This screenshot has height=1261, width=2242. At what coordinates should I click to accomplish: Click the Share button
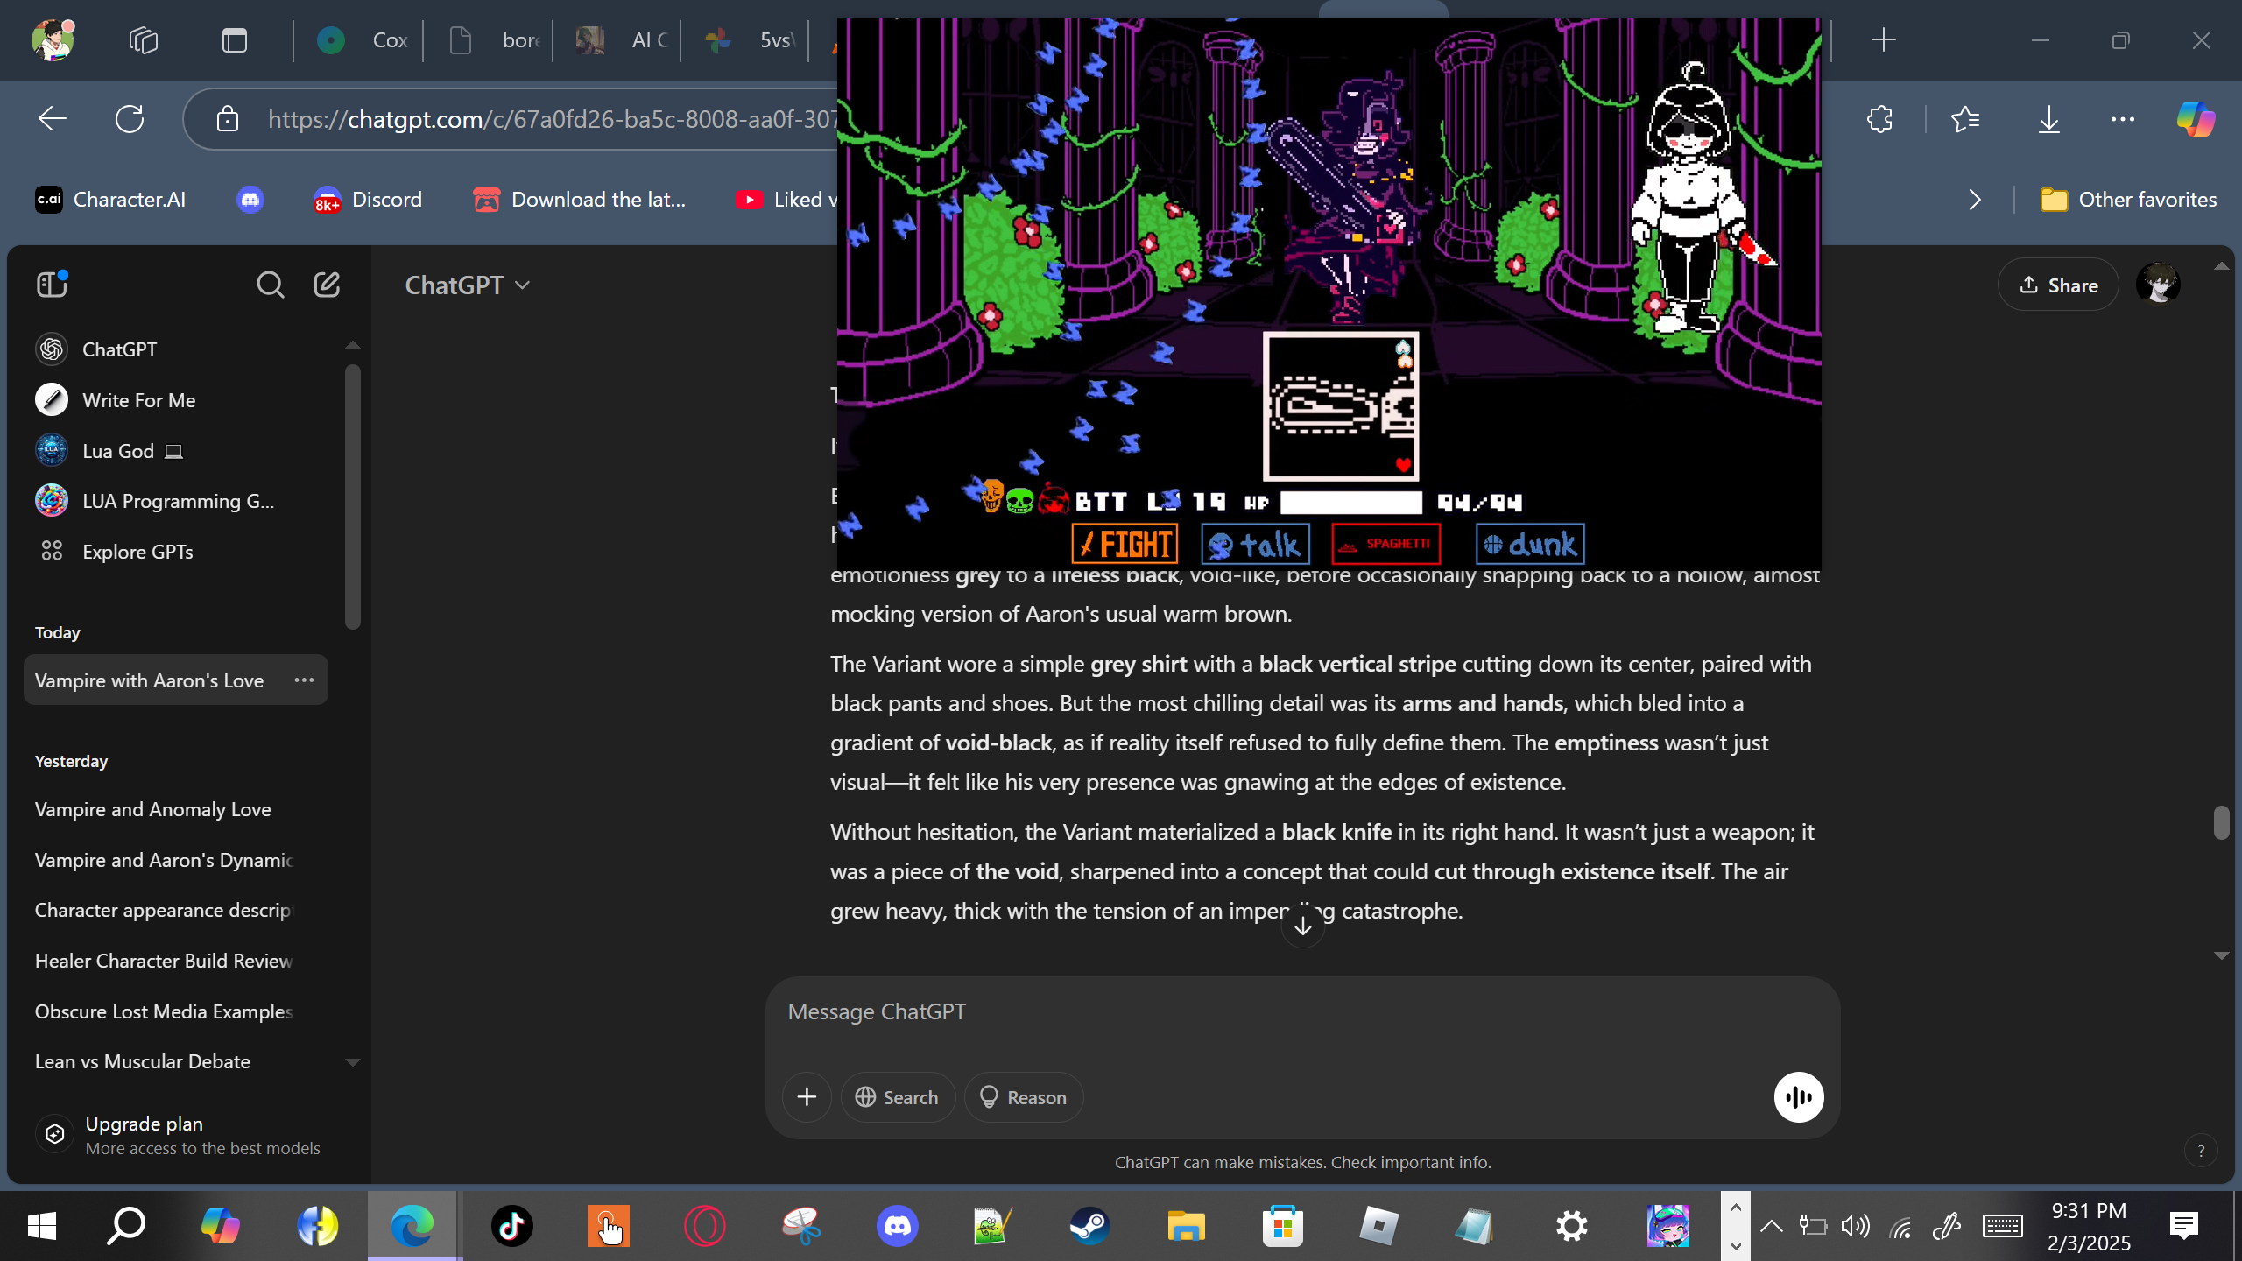tap(2058, 285)
